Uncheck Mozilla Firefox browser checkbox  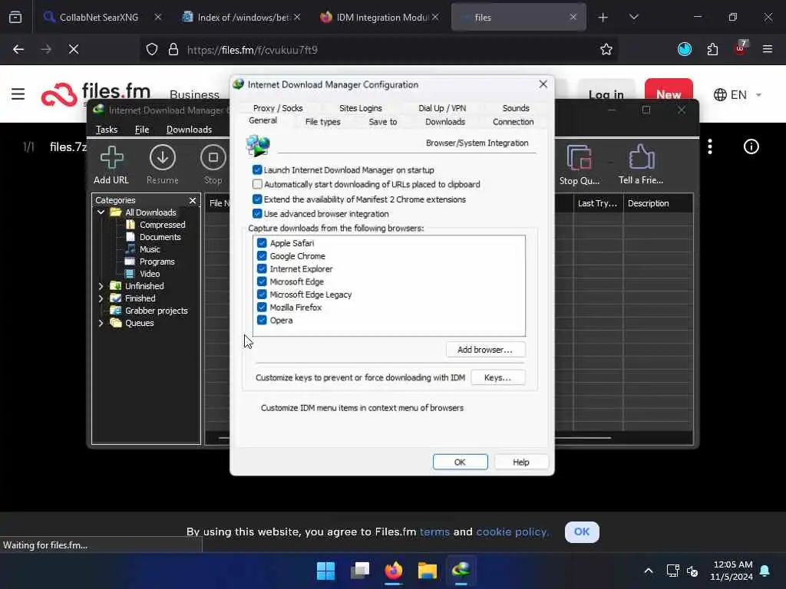coord(262,307)
